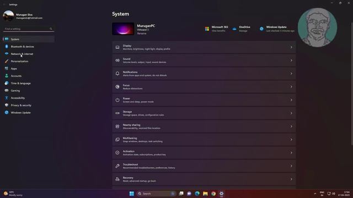Expand Storage row chevron
353x198 pixels.
[291, 113]
